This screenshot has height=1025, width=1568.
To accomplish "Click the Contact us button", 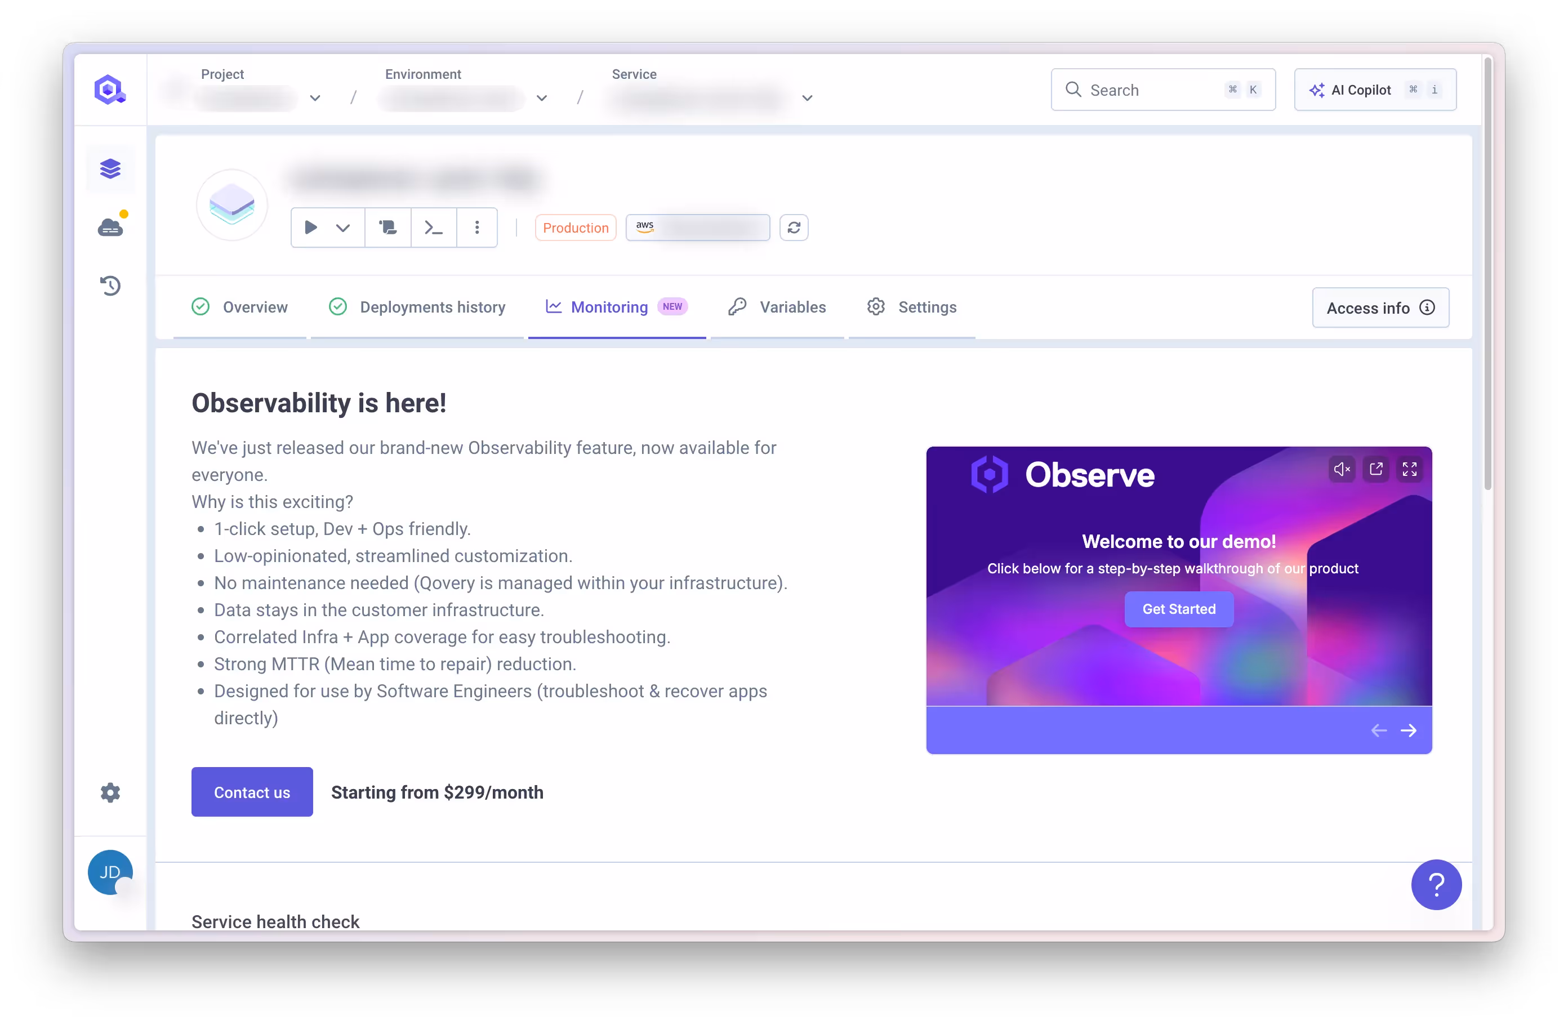I will 252,792.
